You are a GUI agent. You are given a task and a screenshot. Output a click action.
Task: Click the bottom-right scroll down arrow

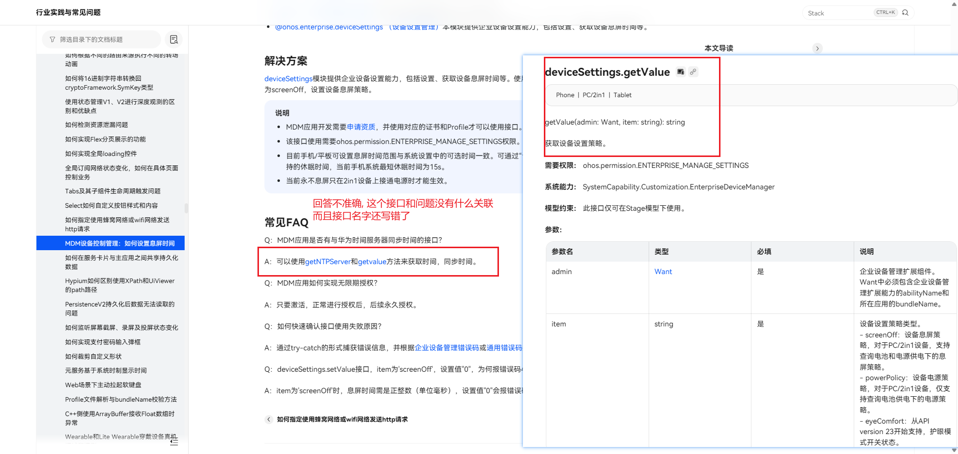pyautogui.click(x=954, y=450)
